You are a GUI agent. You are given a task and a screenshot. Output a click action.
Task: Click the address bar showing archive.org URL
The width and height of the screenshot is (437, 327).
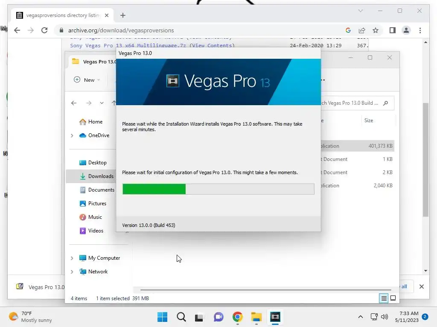click(x=201, y=30)
